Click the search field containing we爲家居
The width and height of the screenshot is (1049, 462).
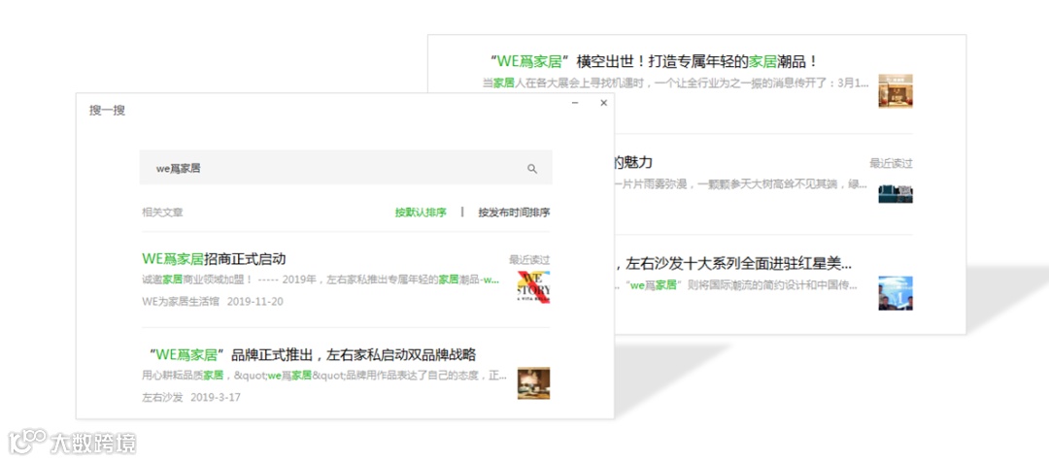(x=346, y=168)
